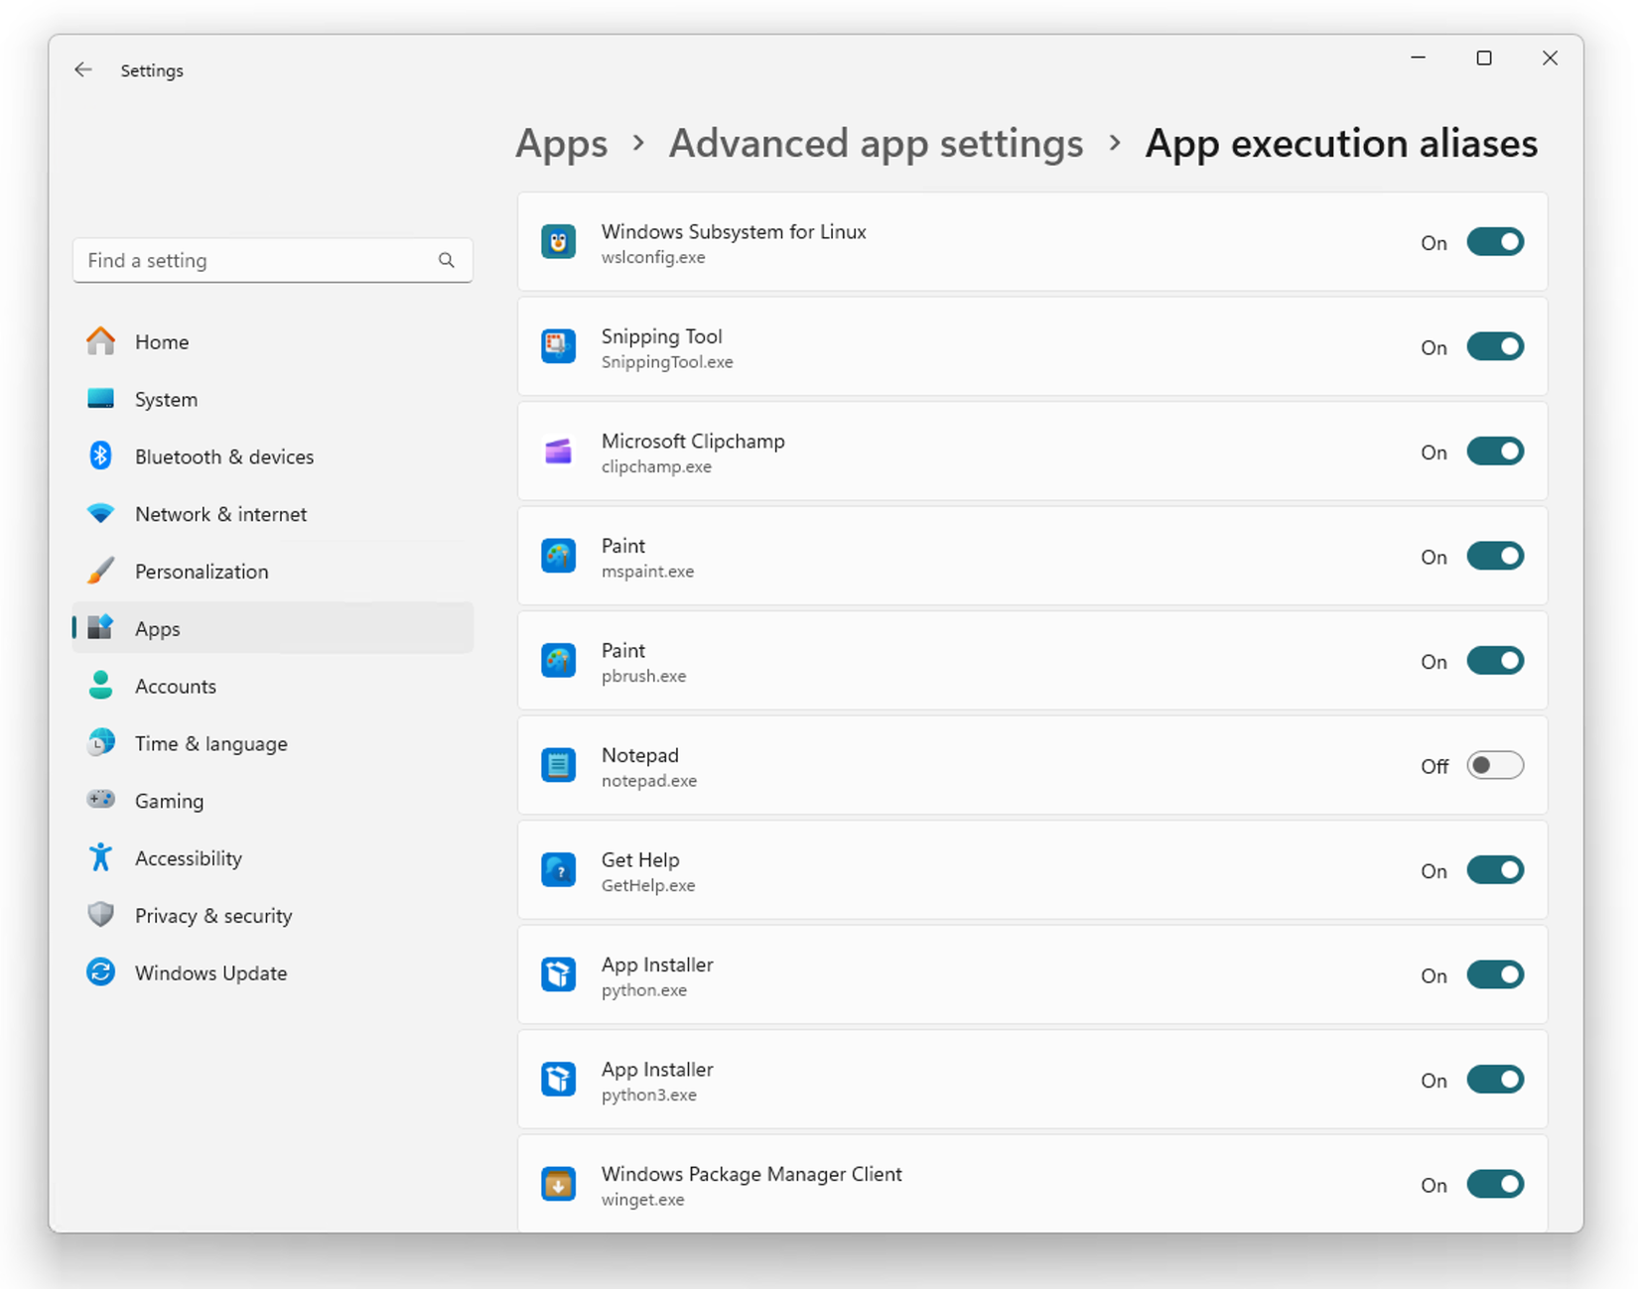This screenshot has width=1638, height=1289.
Task: Click the Get Help question mark icon
Action: coord(559,869)
